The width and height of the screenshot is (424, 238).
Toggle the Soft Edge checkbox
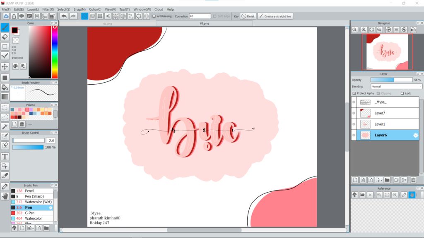(215, 16)
